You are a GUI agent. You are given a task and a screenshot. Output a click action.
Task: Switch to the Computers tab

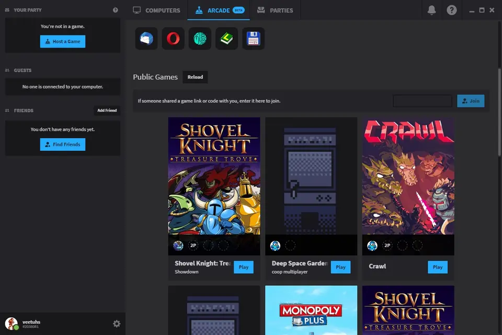pyautogui.click(x=156, y=10)
